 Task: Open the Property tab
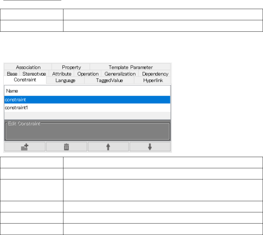tap(71, 67)
